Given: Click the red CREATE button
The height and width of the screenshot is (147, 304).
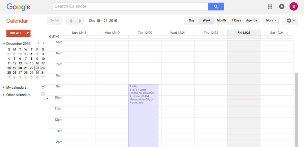Looking at the screenshot, I should (x=16, y=33).
